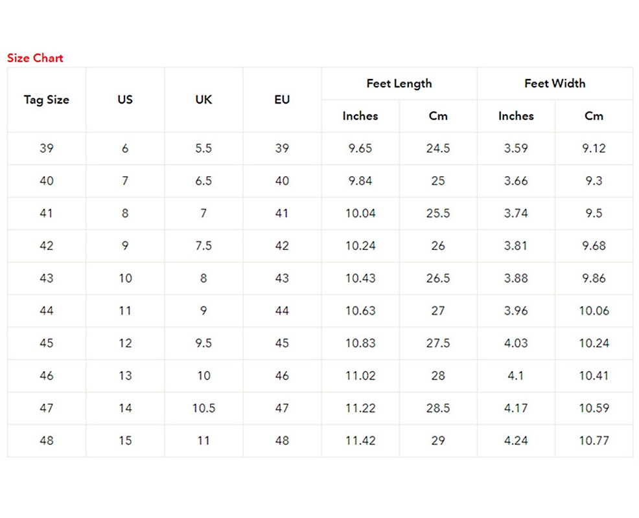Select the Tag Size column header

coord(47,100)
